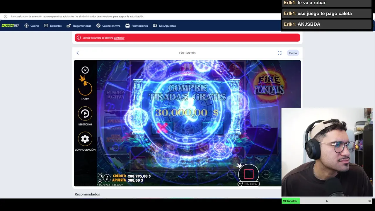Viewport: 375px width, 211px height.
Task: Go back with the left arrow
Action: 78,53
